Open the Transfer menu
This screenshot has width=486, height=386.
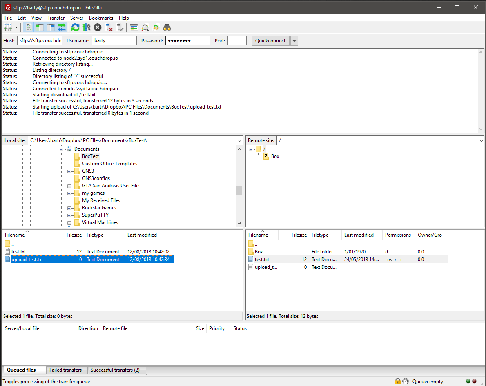[x=56, y=18]
